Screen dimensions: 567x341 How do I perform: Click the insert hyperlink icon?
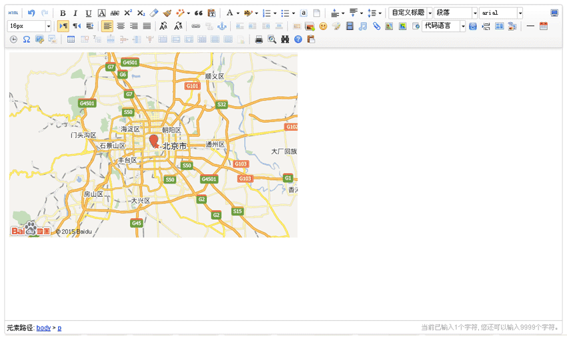coord(195,26)
